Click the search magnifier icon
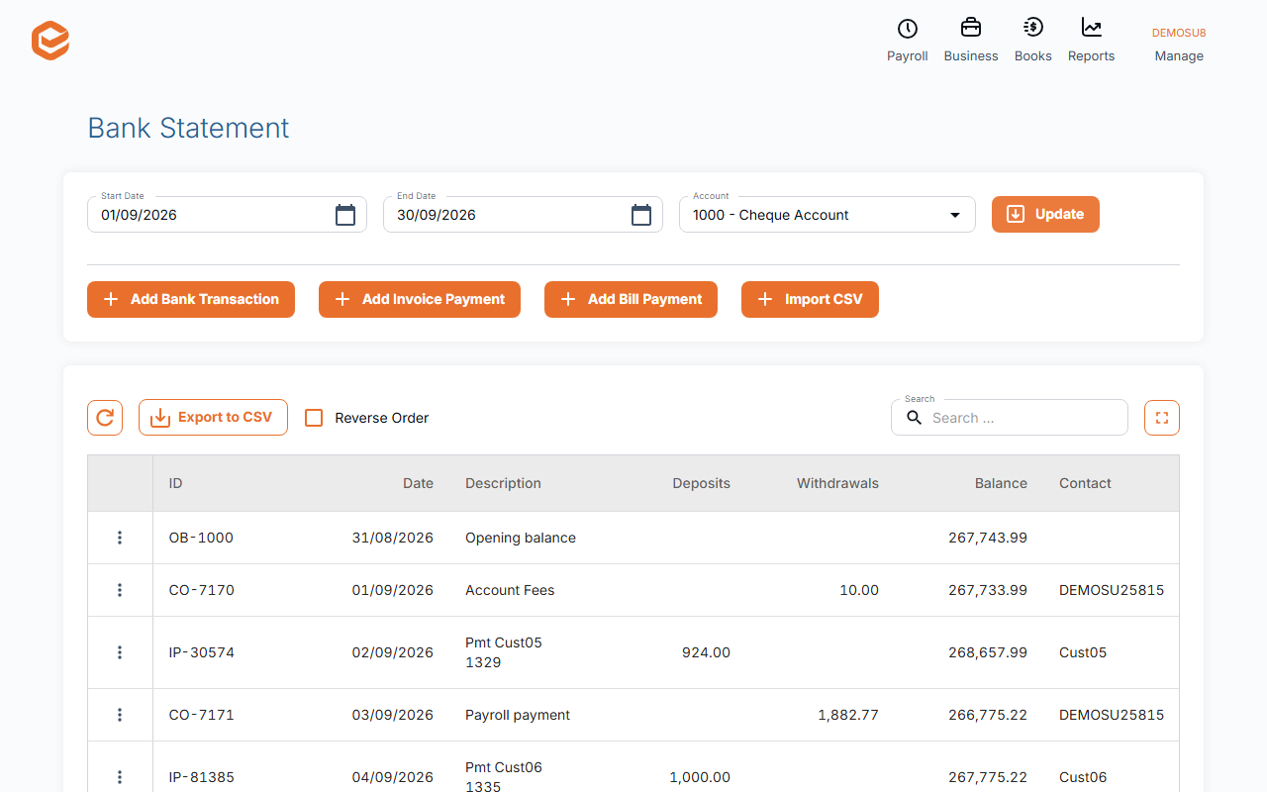Screen dimensions: 1267x792 coord(914,418)
